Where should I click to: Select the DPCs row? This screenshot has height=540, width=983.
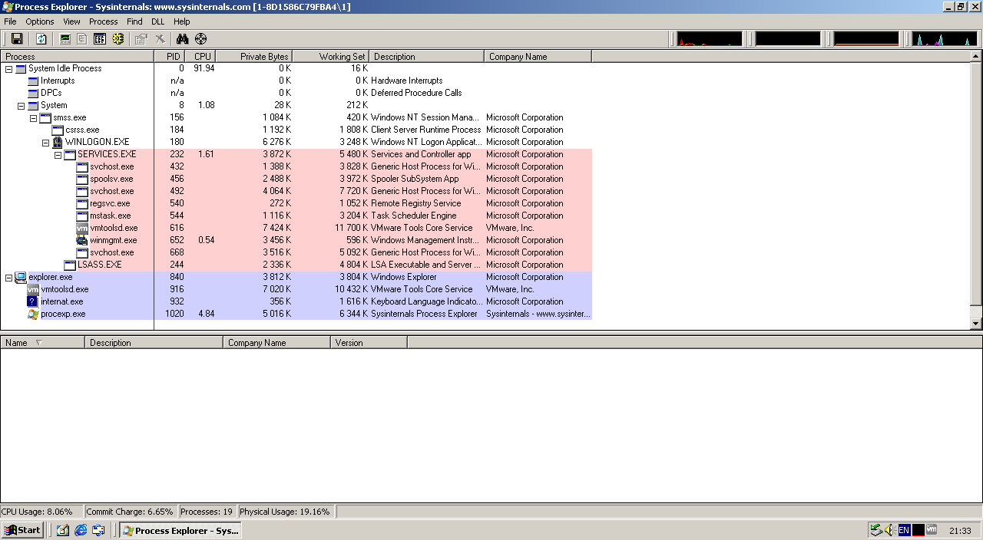click(x=296, y=93)
